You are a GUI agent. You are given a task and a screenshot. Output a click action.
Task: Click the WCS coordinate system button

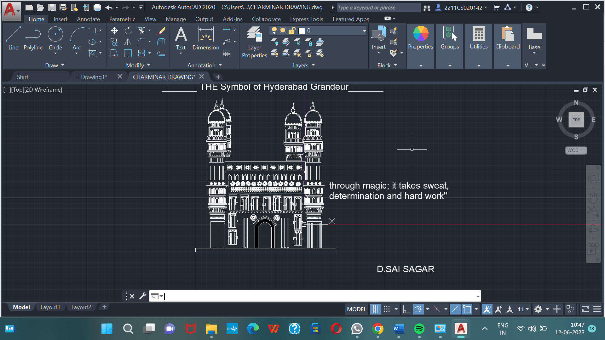coord(575,150)
